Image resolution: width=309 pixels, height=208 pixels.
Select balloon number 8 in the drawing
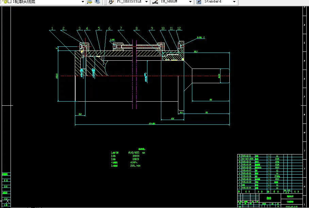click(x=136, y=28)
